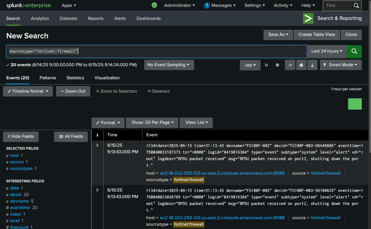371x229 pixels.
Task: Open the Administrator menu
Action: [180, 5]
